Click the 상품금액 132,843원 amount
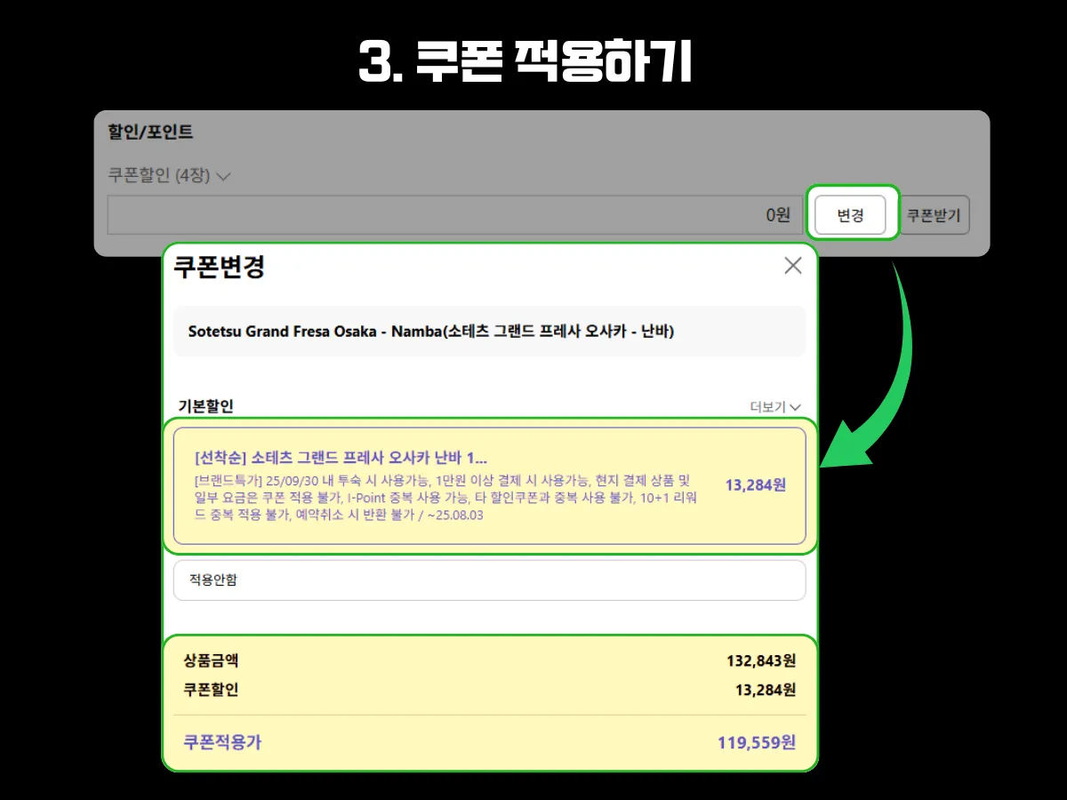Image resolution: width=1067 pixels, height=800 pixels. point(760,661)
